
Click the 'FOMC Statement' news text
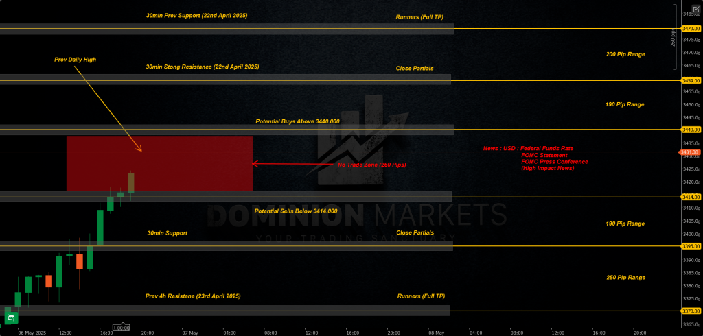coord(544,155)
